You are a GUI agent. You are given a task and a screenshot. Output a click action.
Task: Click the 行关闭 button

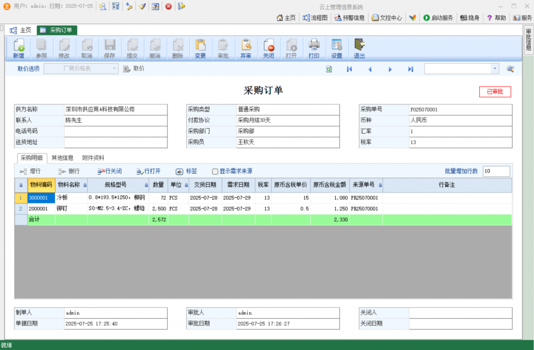[110, 171]
